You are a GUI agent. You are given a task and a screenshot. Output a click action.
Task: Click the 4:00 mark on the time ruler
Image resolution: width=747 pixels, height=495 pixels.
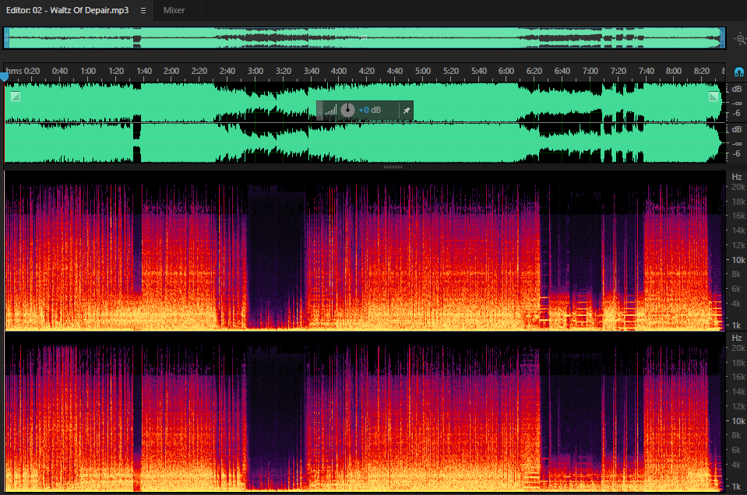click(x=339, y=71)
